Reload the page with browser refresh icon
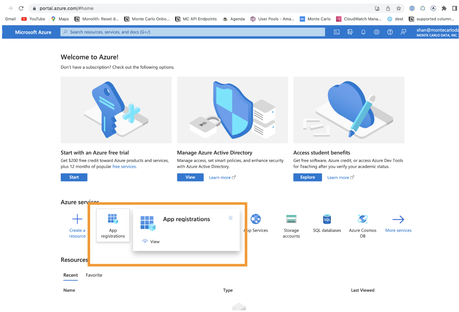 click(21, 8)
